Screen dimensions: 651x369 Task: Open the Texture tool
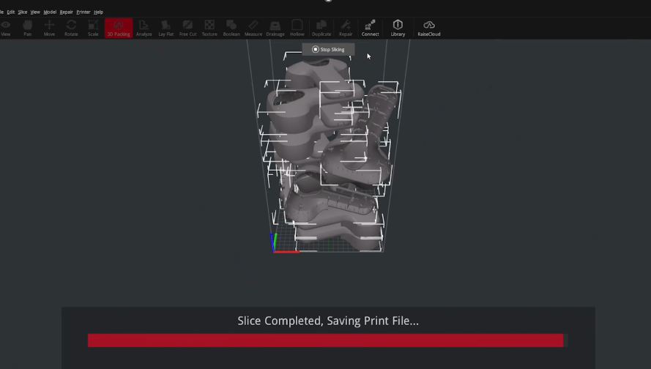pyautogui.click(x=209, y=29)
